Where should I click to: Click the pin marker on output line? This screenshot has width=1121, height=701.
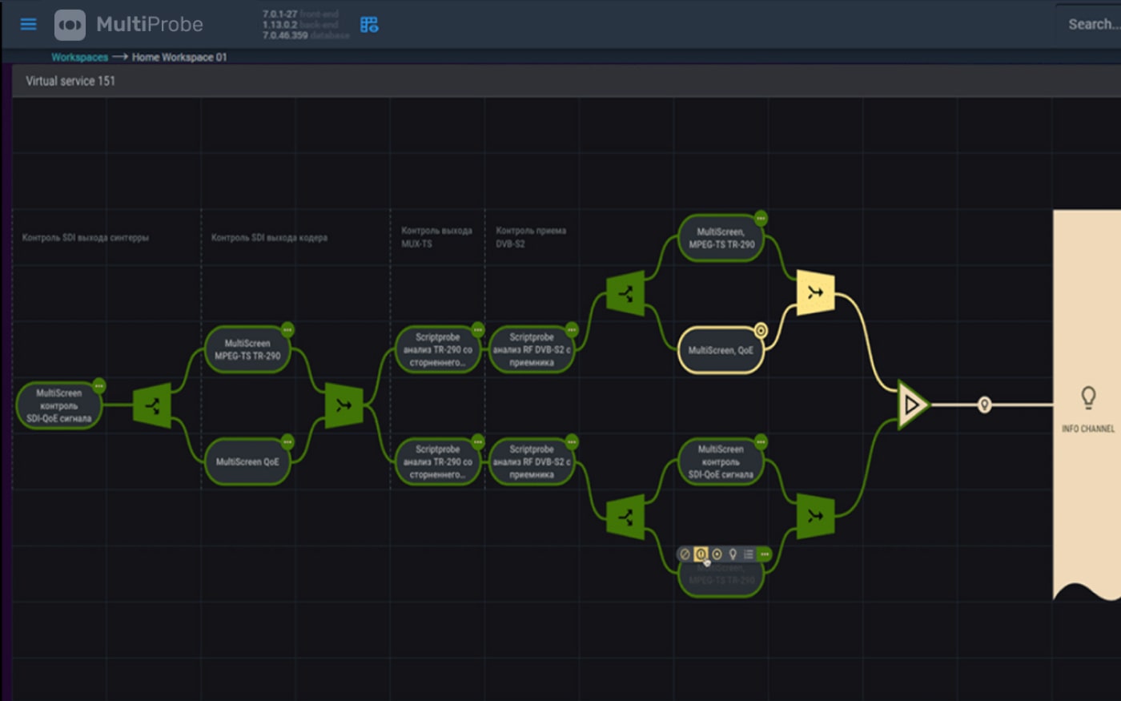coord(985,405)
